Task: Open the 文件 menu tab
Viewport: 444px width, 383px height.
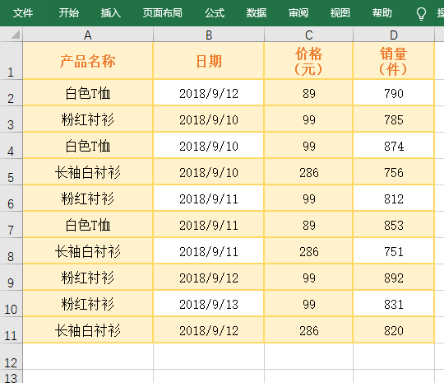Action: click(23, 13)
